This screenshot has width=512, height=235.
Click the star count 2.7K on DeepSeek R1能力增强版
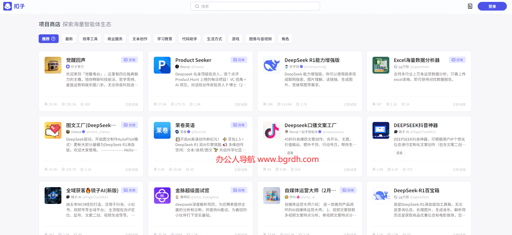click(x=304, y=104)
